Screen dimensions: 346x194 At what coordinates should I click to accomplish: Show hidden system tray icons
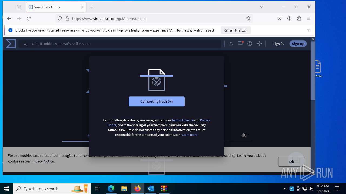pos(285,189)
